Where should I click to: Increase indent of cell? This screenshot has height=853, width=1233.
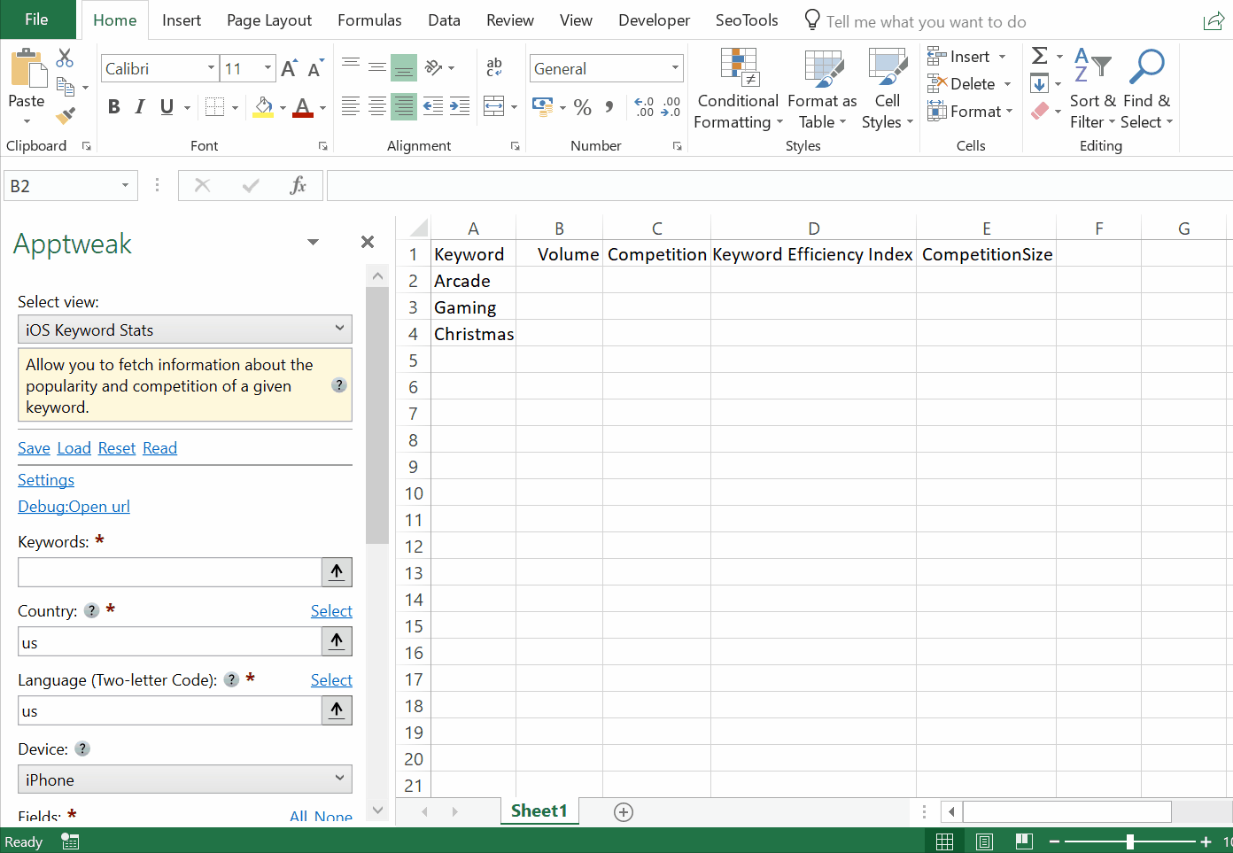click(x=460, y=106)
